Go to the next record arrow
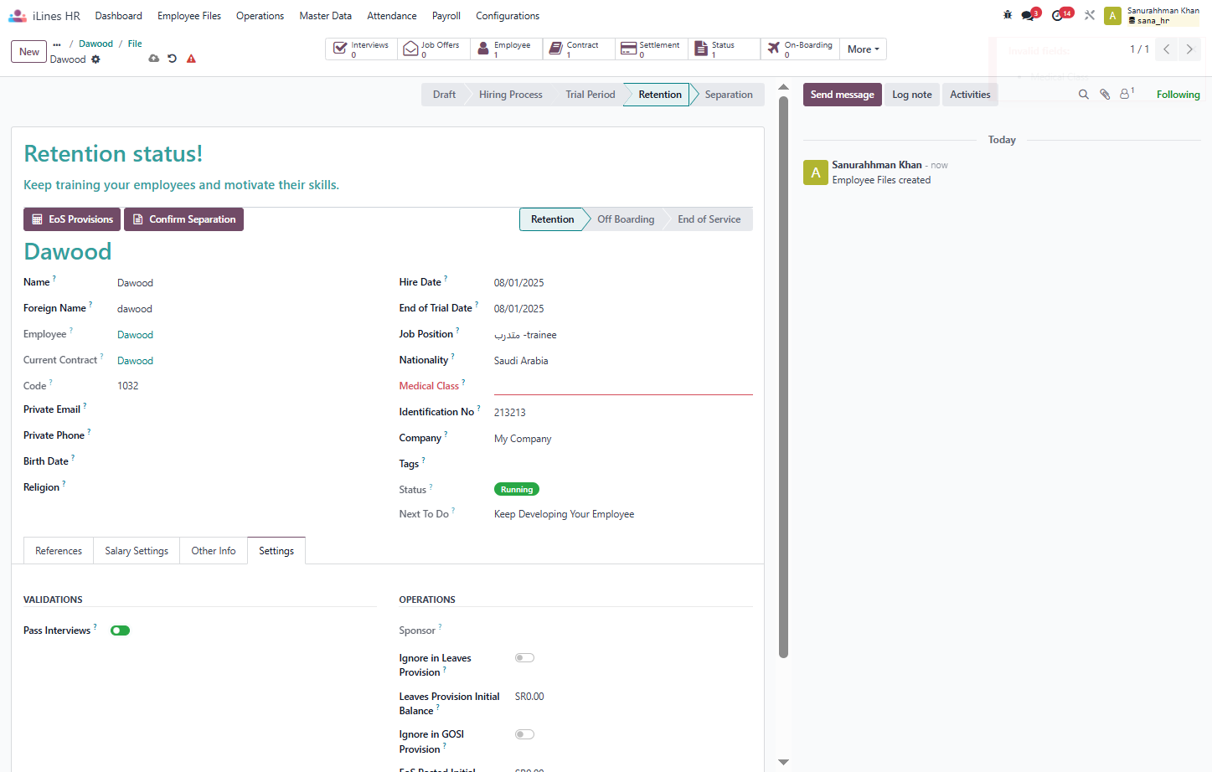Viewport: 1212px width, 772px height. [x=1189, y=49]
